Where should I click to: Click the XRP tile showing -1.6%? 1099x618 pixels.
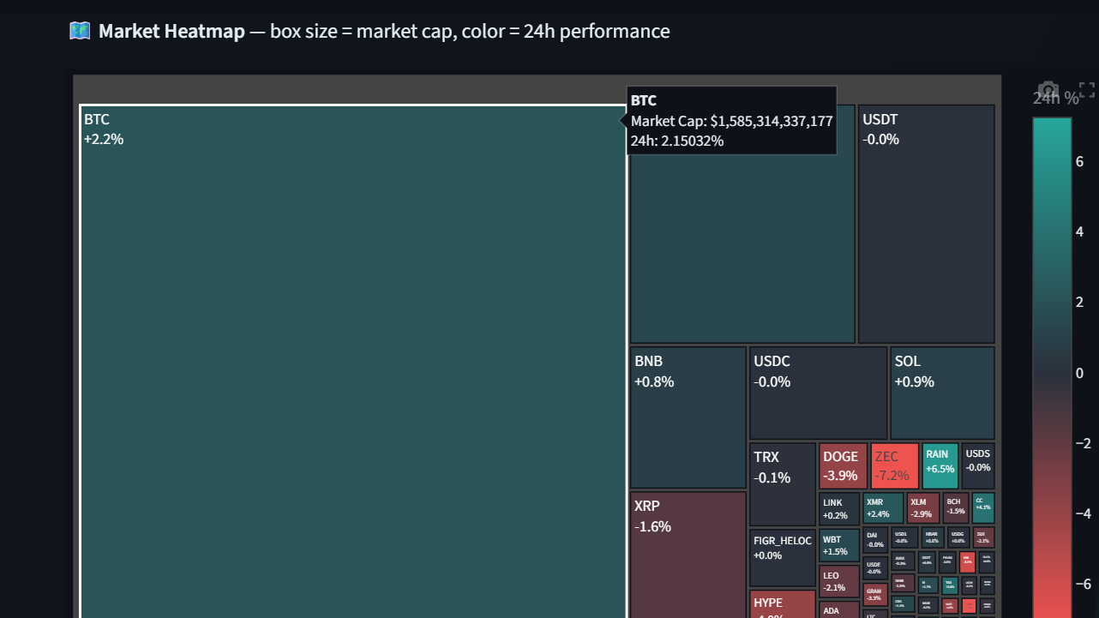point(688,555)
